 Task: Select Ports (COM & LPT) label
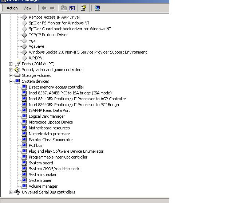click(38, 64)
